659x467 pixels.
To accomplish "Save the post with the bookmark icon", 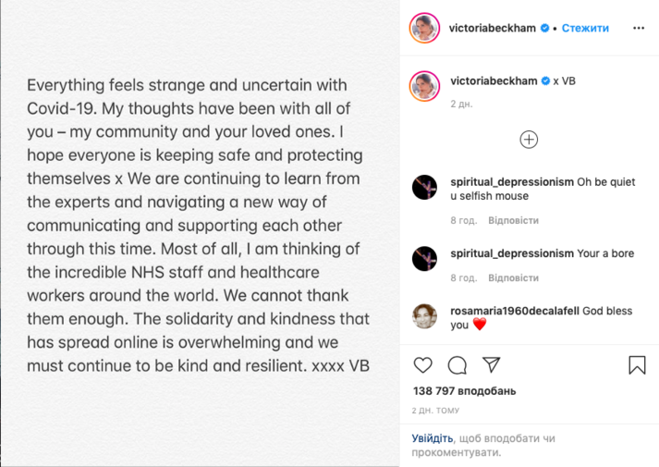I will 637,364.
